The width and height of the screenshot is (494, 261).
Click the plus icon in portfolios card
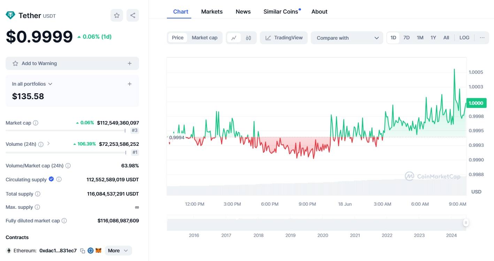pyautogui.click(x=130, y=84)
